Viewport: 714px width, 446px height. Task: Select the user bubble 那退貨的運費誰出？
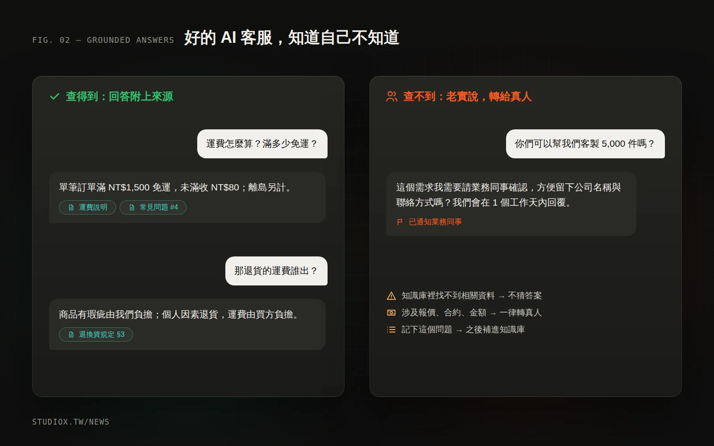[x=276, y=271]
